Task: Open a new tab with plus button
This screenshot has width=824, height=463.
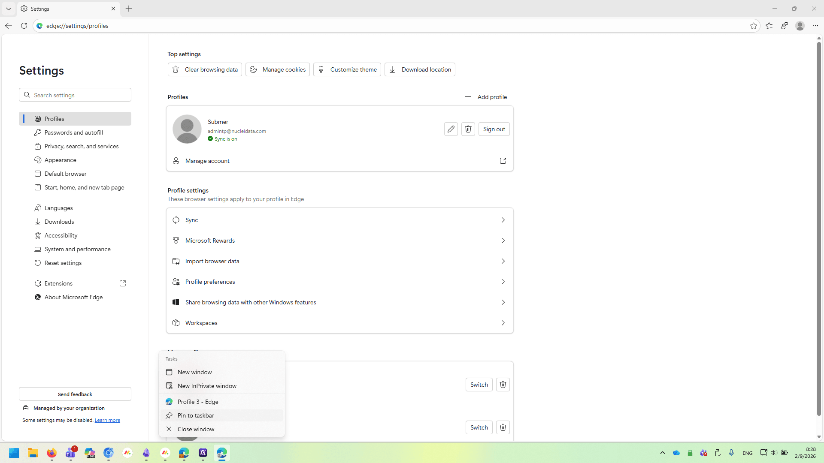Action: click(x=129, y=9)
